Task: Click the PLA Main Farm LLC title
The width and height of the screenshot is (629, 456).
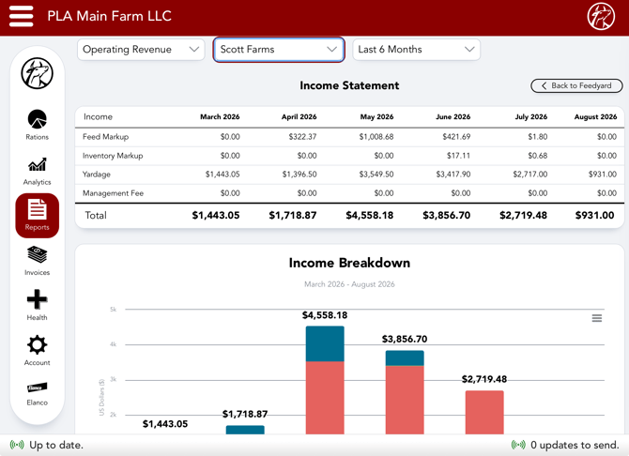Action: [109, 16]
